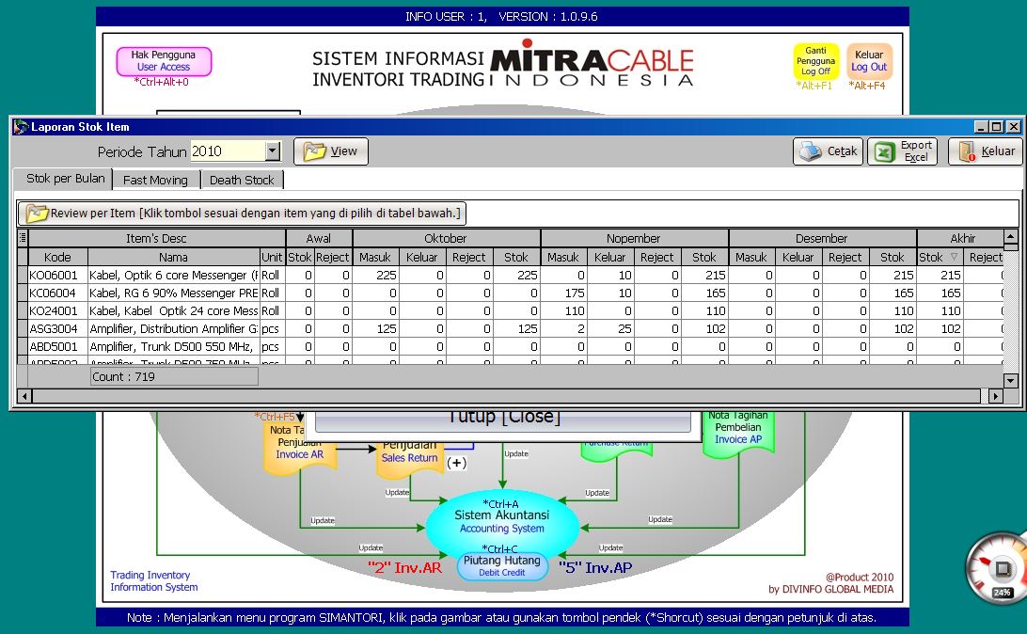Switch to the Fast Moving tab
The width and height of the screenshot is (1027, 634).
(155, 180)
